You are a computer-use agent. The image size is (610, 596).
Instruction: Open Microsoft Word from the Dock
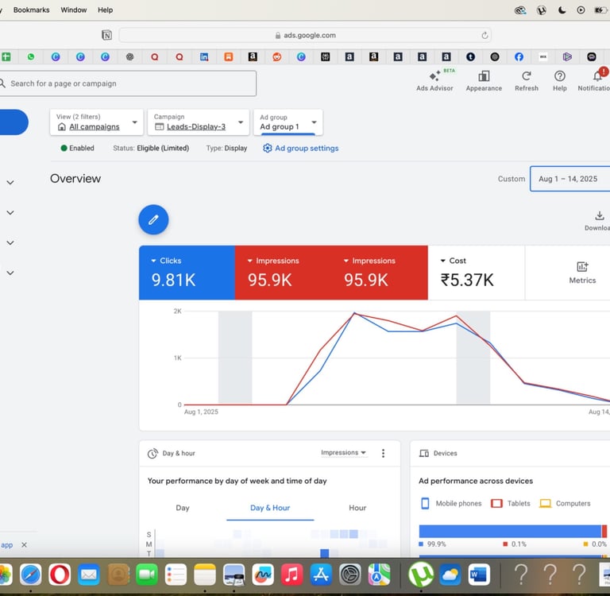479,575
